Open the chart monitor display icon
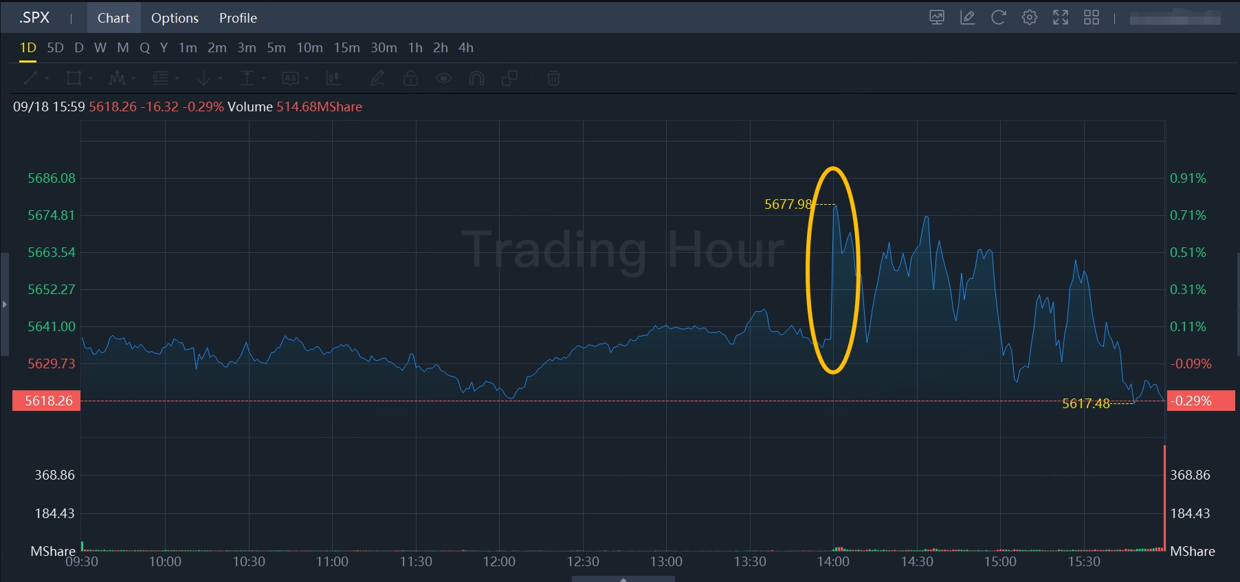Image resolution: width=1240 pixels, height=582 pixels. [936, 18]
